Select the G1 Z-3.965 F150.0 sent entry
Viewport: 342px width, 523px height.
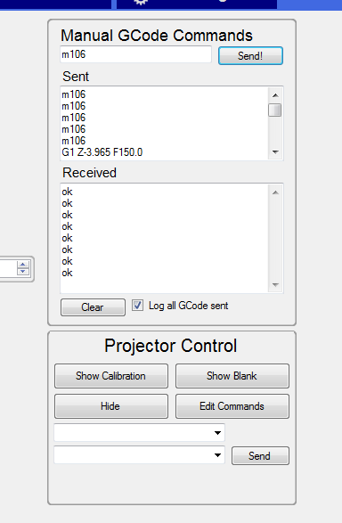pos(102,152)
